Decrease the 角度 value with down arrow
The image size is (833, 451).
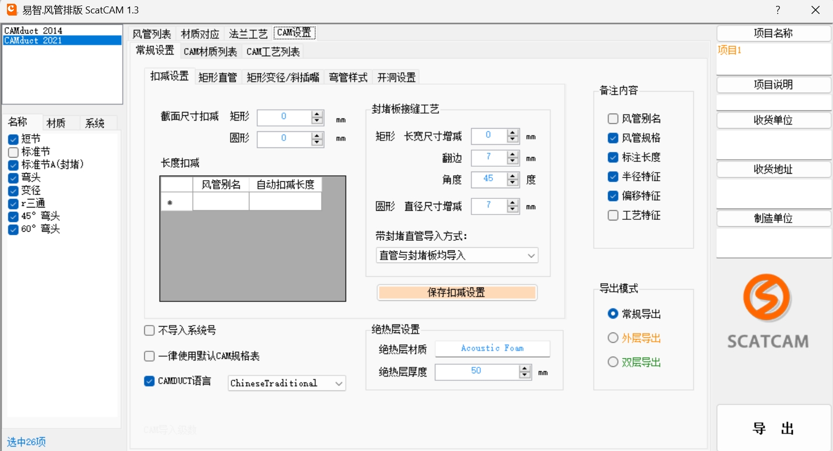coord(513,182)
